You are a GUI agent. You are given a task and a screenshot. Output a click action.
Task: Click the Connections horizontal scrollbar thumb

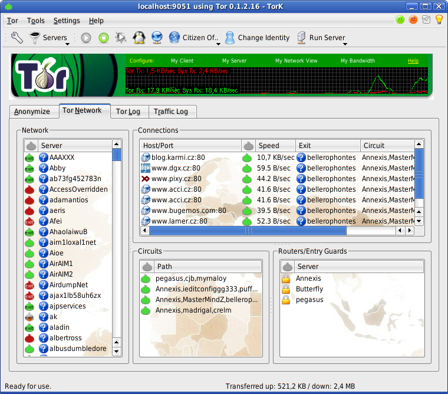click(x=248, y=231)
